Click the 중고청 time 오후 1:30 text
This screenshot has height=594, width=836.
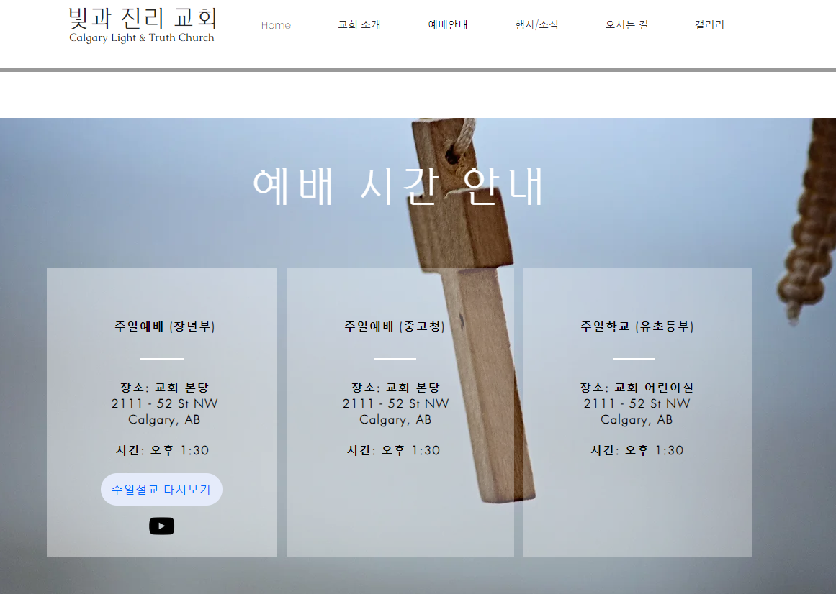click(410, 450)
